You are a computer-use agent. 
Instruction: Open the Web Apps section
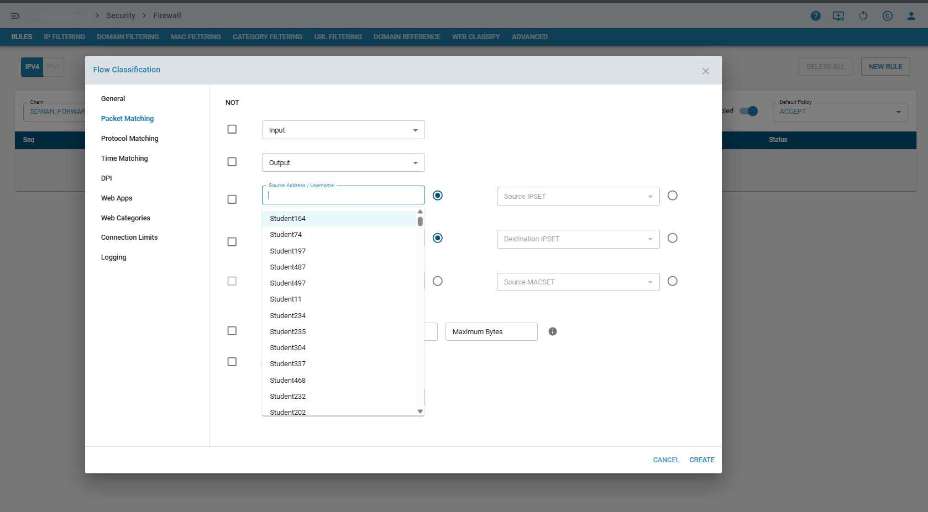tap(117, 198)
